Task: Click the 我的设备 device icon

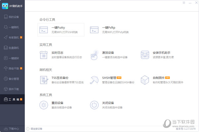Action: coord(6,17)
